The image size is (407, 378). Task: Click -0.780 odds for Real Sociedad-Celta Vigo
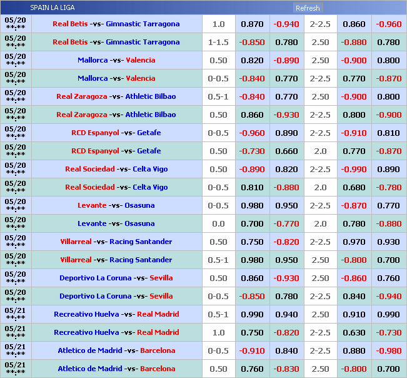388,188
